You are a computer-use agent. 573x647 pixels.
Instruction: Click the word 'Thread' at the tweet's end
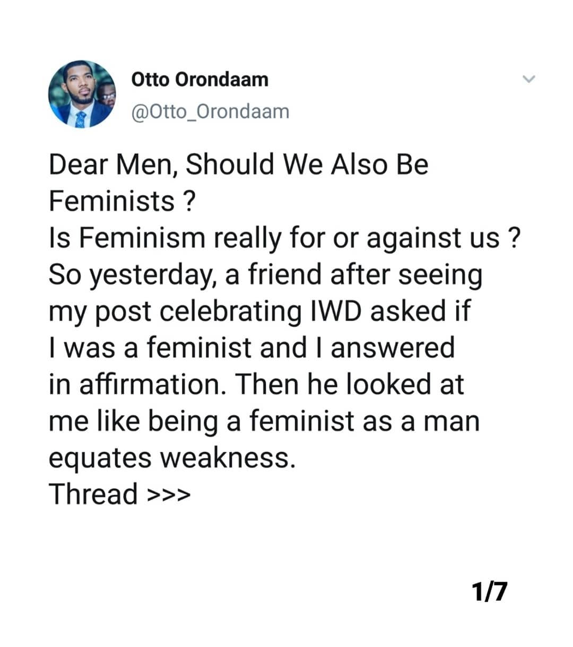(x=93, y=494)
